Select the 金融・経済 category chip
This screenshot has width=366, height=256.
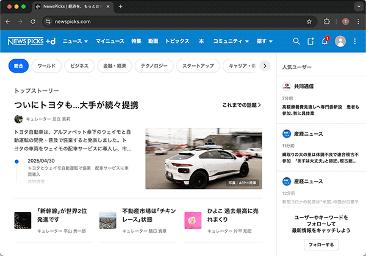115,66
